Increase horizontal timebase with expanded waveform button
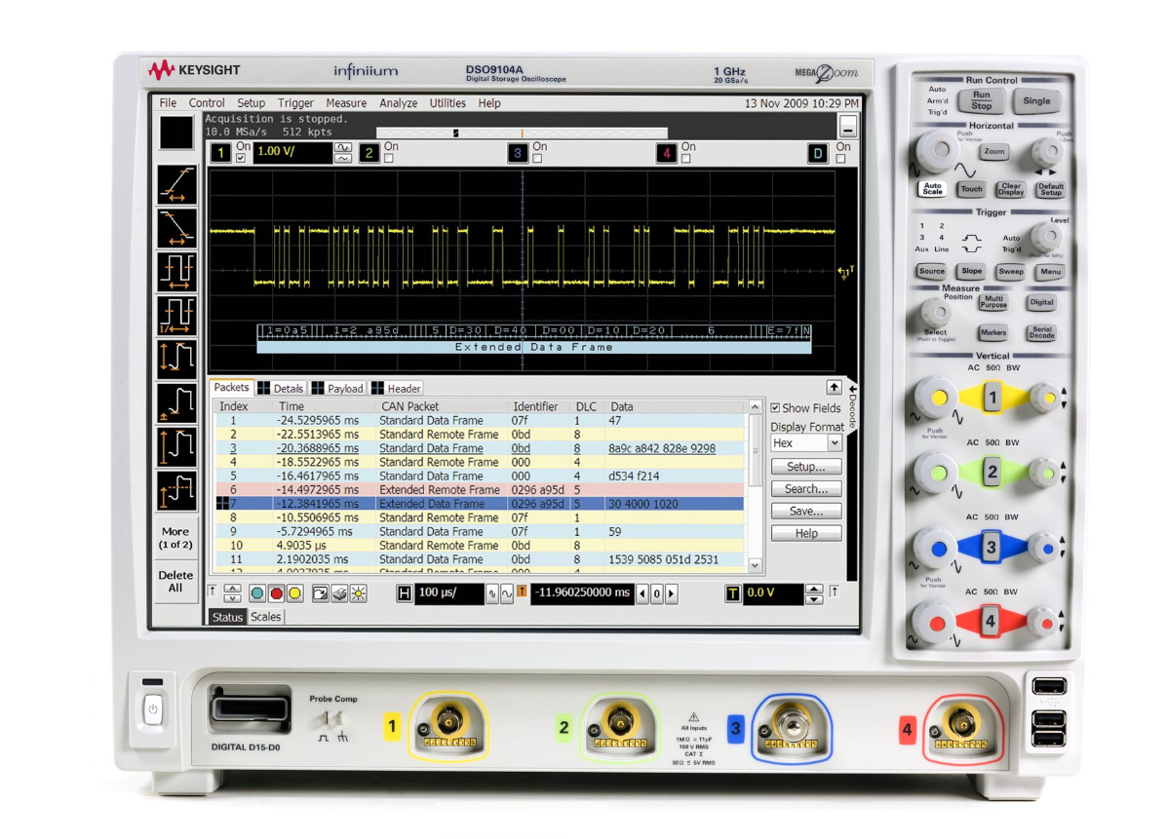1166x839 pixels. coord(506,593)
